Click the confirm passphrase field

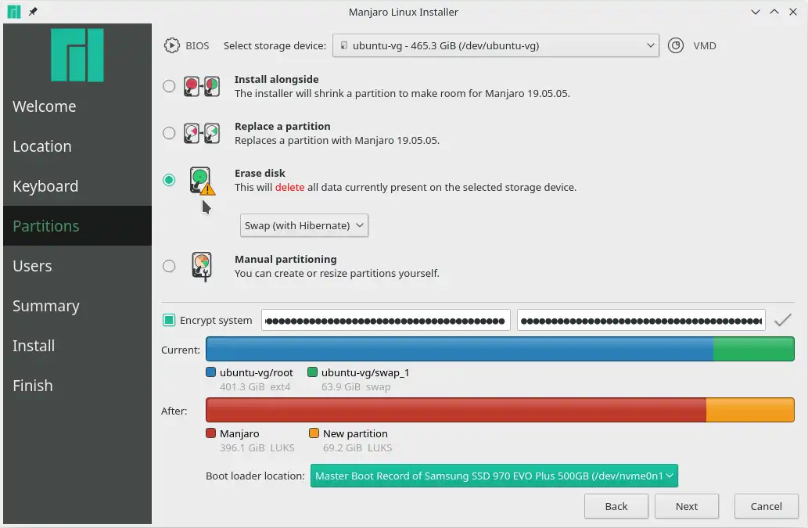641,321
